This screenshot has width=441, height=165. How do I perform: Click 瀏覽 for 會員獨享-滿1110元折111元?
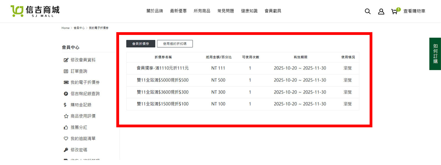point(348,68)
